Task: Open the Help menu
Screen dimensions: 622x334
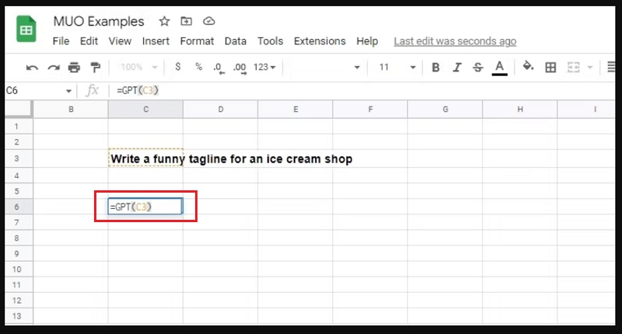Action: (x=367, y=41)
